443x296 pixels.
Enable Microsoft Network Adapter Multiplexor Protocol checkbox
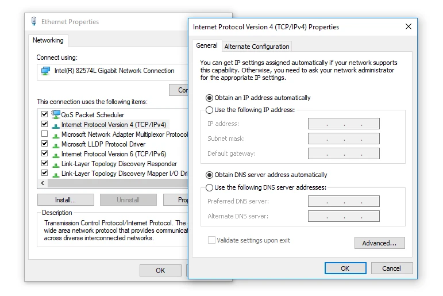[44, 134]
